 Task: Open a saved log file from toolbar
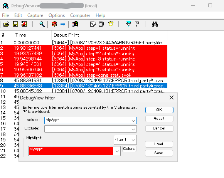tap(7, 24)
